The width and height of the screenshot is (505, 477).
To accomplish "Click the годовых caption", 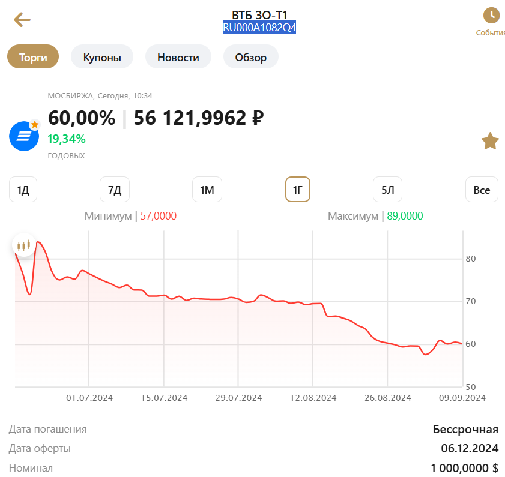I will [x=66, y=156].
